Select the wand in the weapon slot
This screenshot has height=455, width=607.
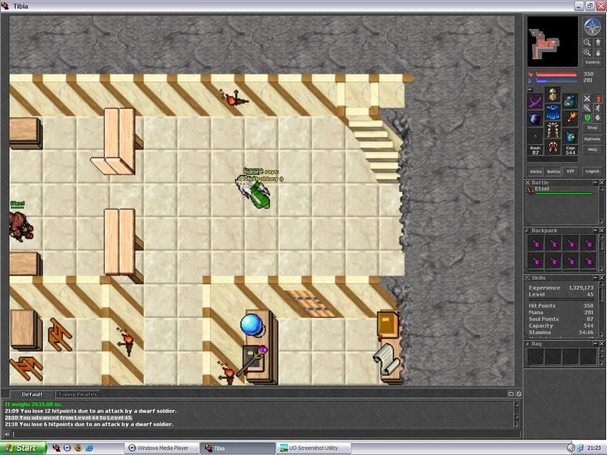tap(570, 119)
